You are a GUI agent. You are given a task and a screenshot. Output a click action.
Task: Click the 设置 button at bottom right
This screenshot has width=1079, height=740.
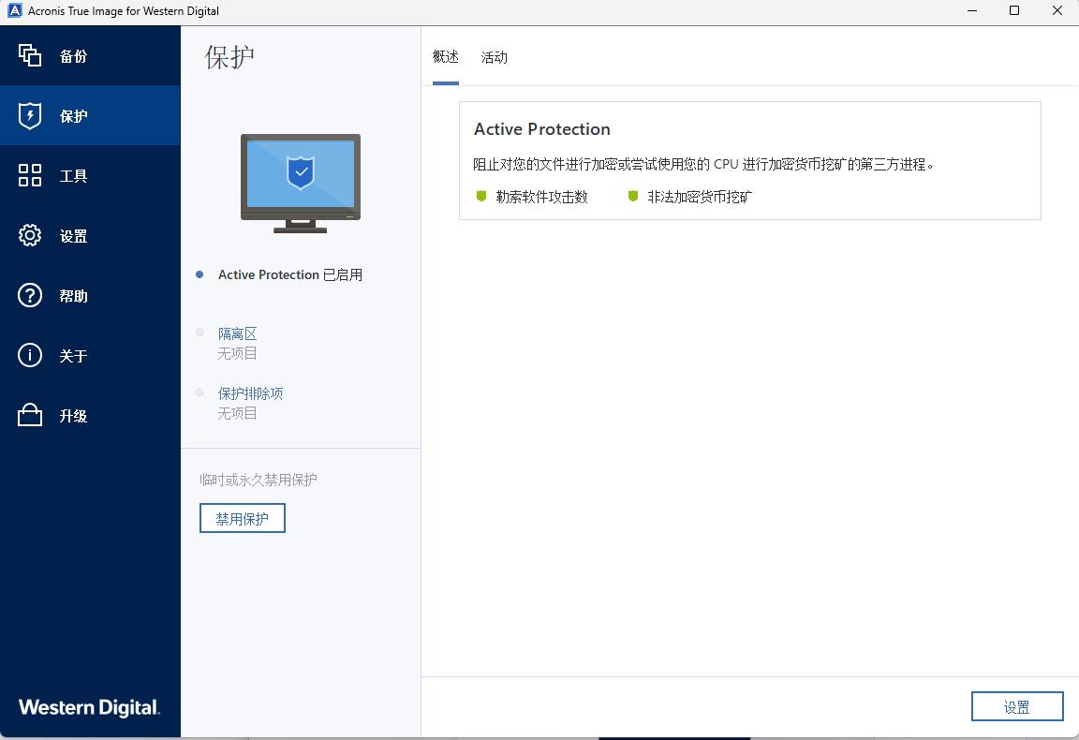[x=1017, y=707]
